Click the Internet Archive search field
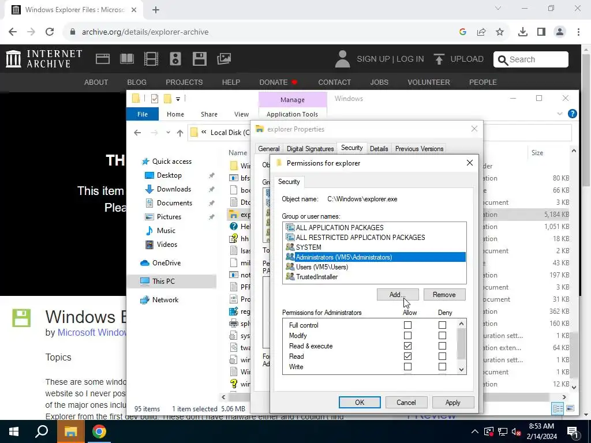 pos(531,59)
